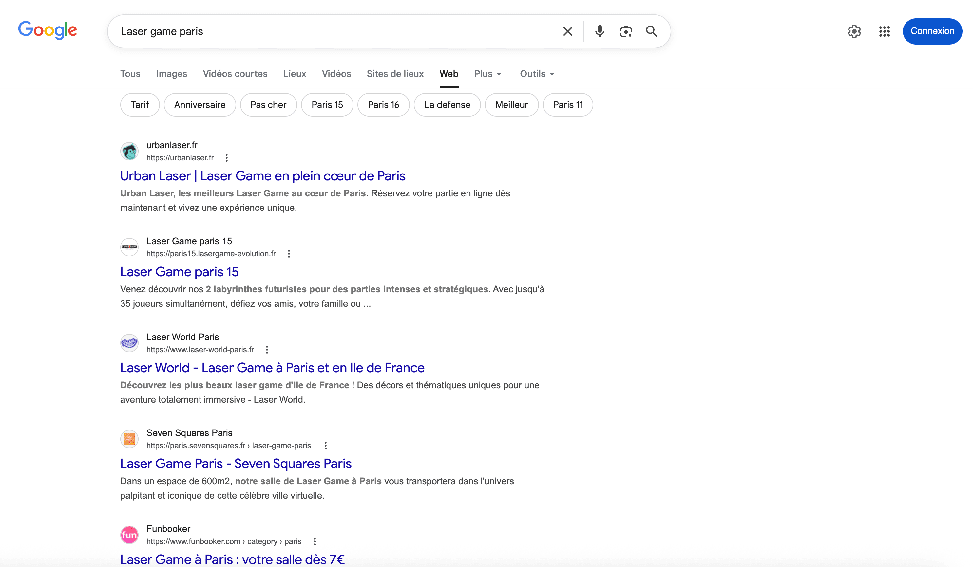Click the funbooker.com › category › paris URL
This screenshot has width=973, height=567.
(x=224, y=541)
